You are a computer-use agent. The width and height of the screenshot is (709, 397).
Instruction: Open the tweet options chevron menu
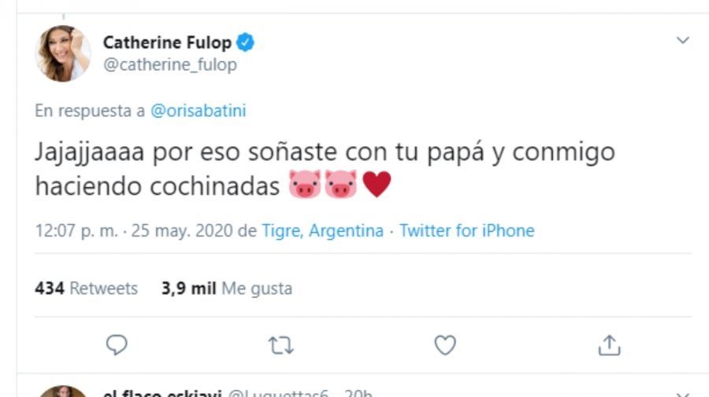pyautogui.click(x=683, y=40)
